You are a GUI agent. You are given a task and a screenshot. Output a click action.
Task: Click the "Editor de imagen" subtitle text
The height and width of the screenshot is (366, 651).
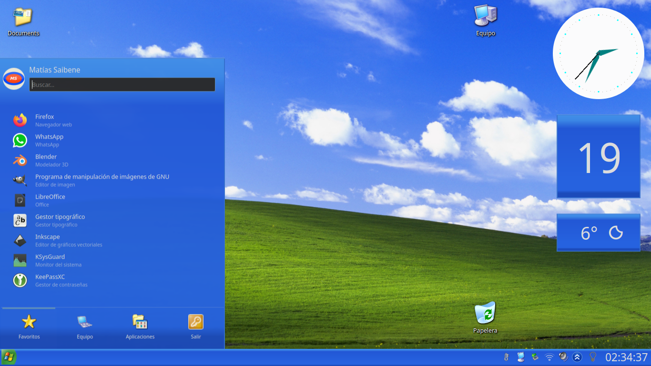[55, 185]
